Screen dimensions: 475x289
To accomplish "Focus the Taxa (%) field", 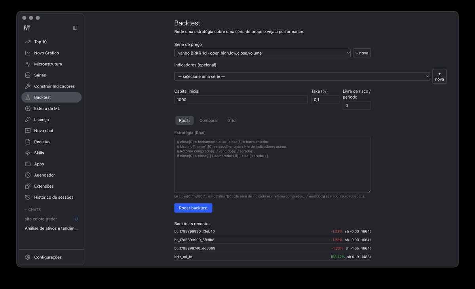I will [x=325, y=100].
